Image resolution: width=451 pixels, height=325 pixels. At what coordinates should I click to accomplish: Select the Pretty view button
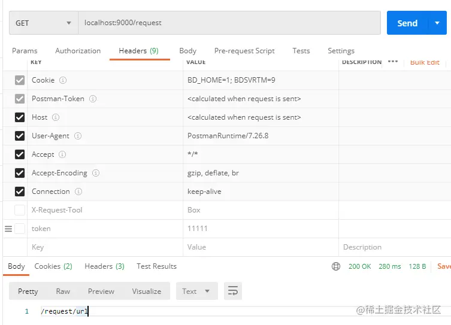point(28,291)
